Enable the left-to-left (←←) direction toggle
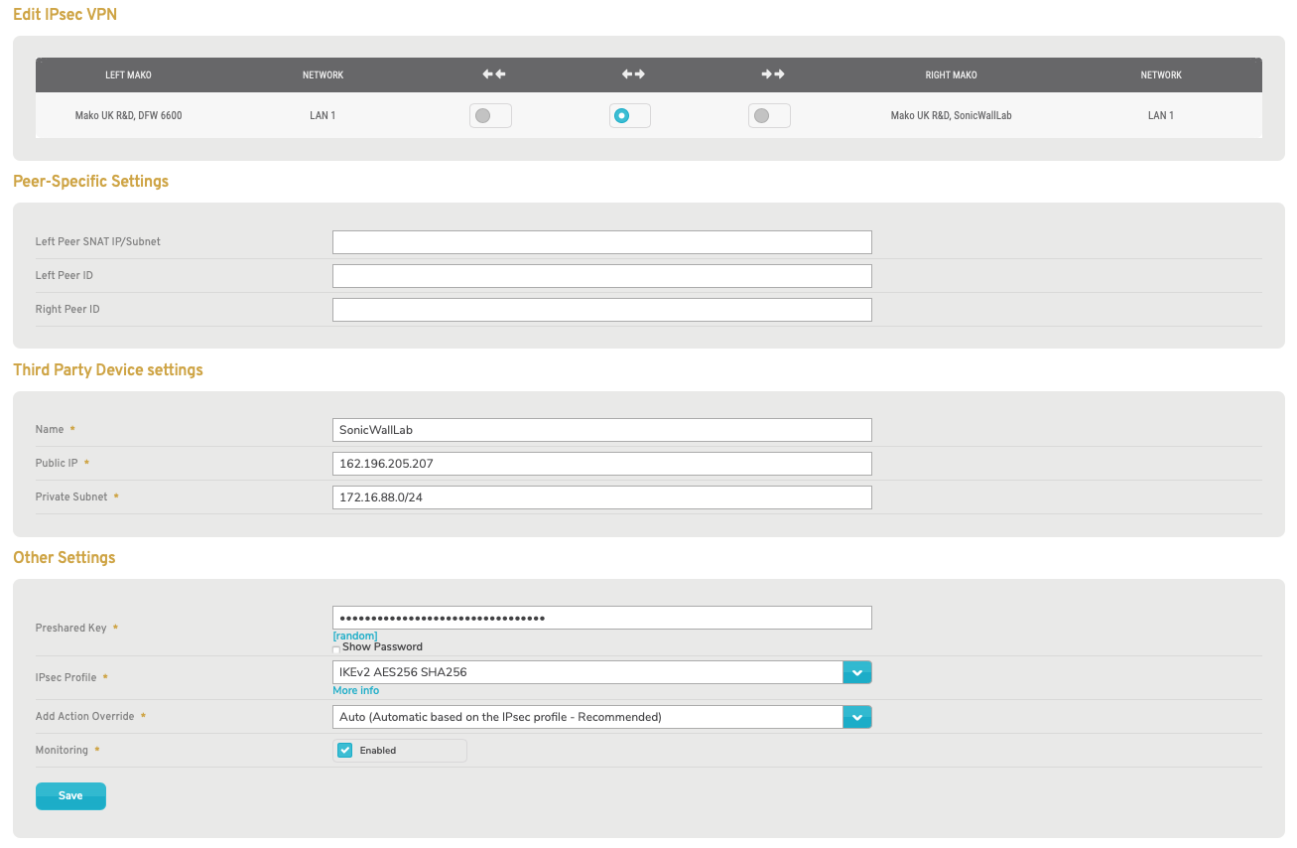The height and width of the screenshot is (848, 1297). click(490, 115)
